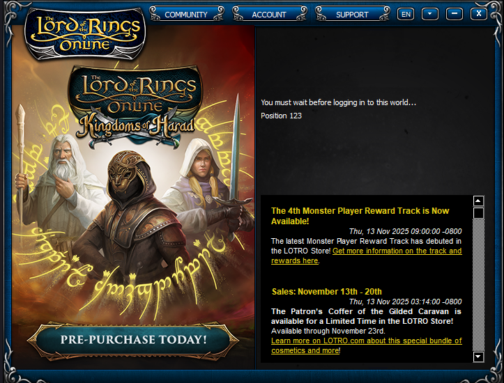Open the Community menu

click(x=186, y=15)
